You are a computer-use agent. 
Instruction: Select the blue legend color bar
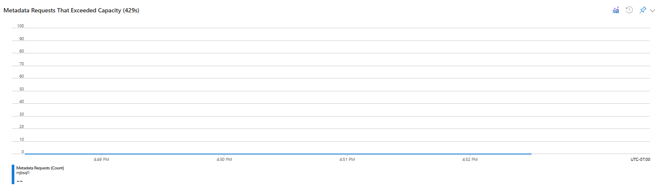(13, 174)
